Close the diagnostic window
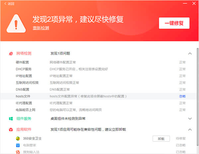 tap(194, 3)
